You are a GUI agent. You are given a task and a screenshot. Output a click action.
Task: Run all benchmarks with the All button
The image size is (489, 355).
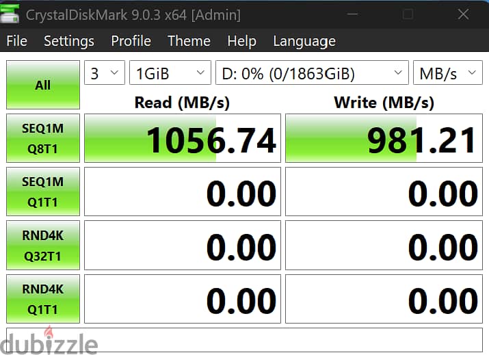tap(43, 85)
